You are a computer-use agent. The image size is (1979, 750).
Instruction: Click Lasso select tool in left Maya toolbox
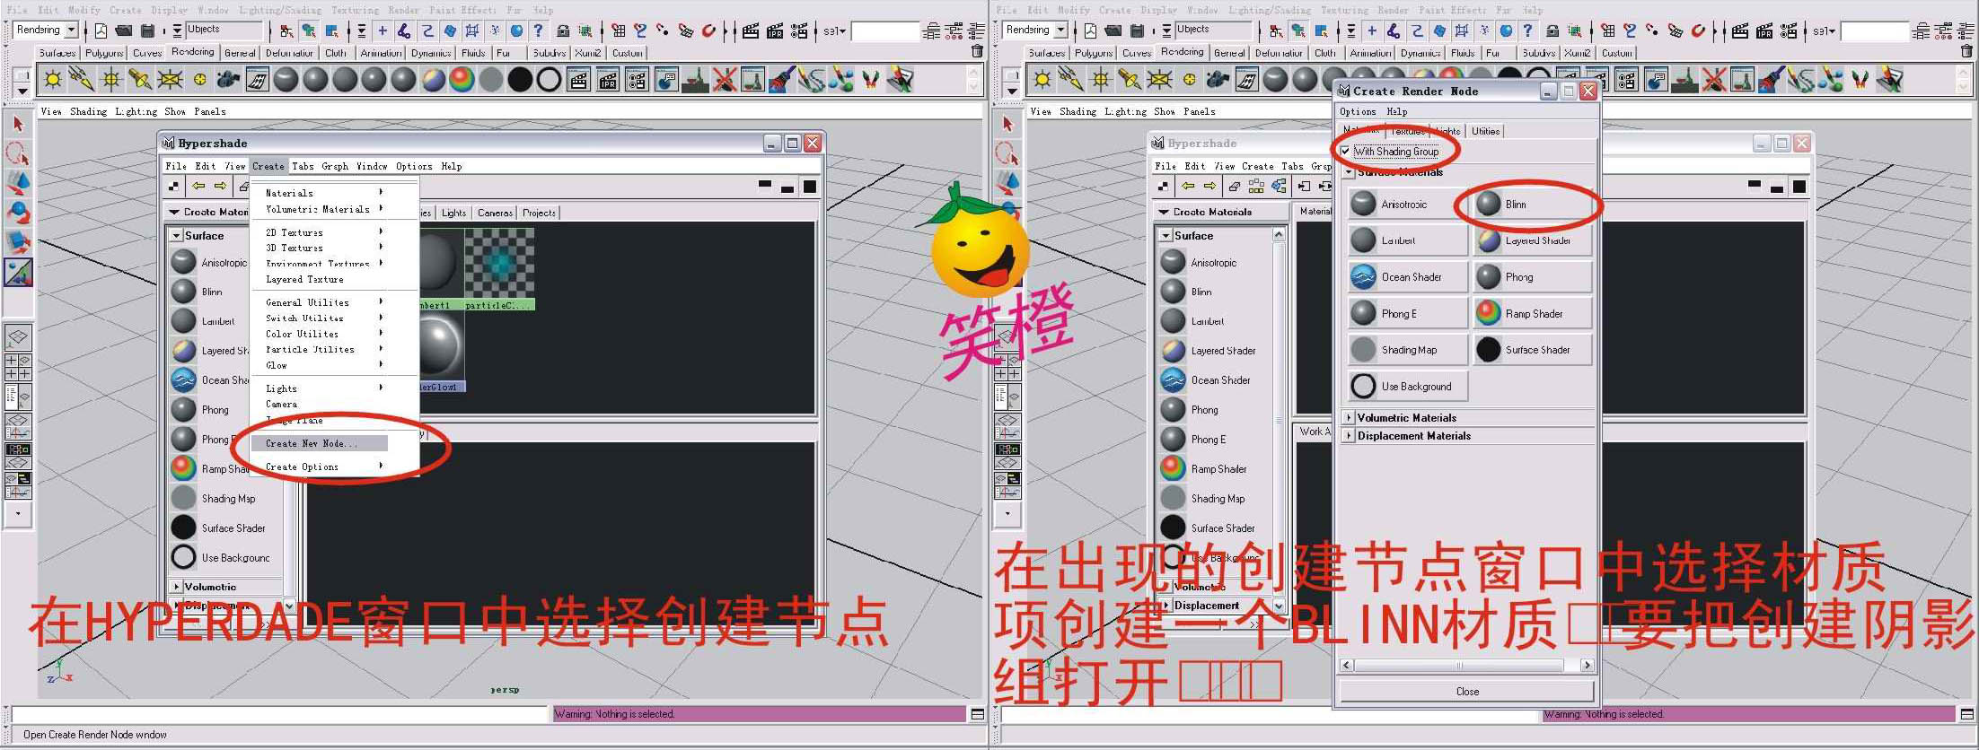pyautogui.click(x=18, y=153)
